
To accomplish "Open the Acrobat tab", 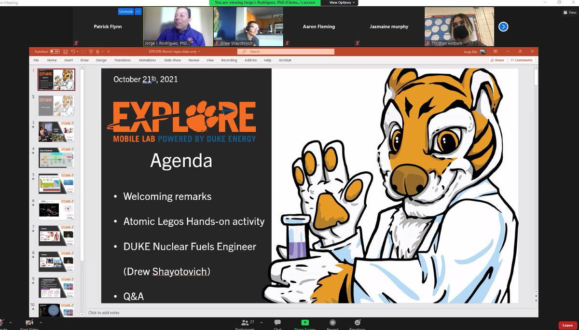I will pos(285,60).
